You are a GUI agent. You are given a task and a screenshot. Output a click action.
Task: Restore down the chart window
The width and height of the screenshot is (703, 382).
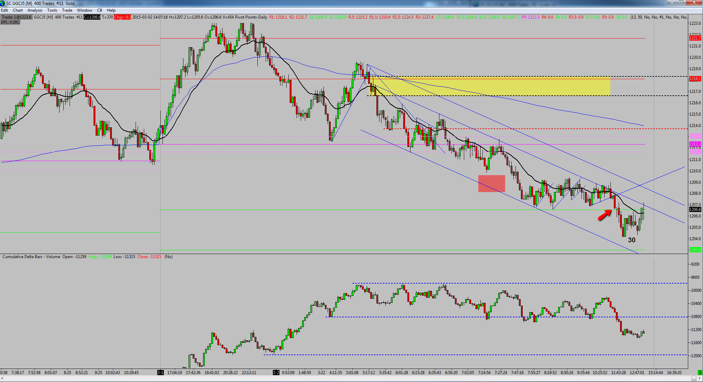tap(681, 3)
